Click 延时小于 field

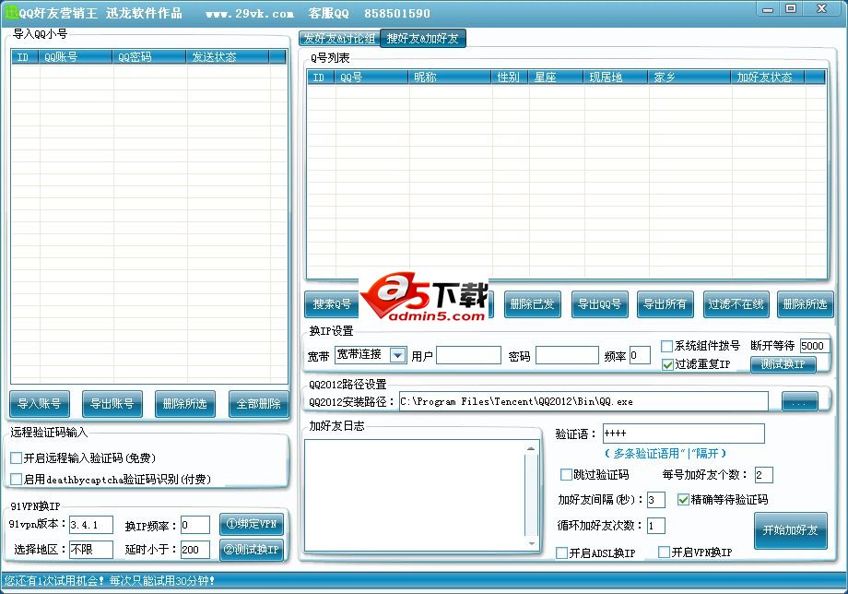click(x=195, y=550)
